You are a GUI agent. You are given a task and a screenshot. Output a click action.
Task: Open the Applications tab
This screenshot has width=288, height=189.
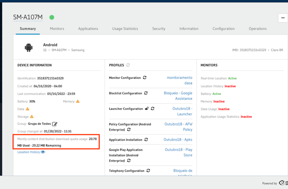[x=88, y=29]
